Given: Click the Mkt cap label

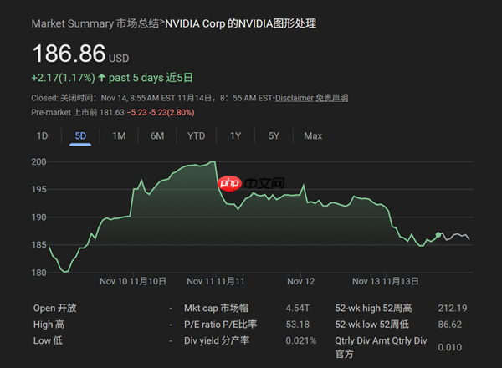Looking at the screenshot, I should tap(216, 308).
